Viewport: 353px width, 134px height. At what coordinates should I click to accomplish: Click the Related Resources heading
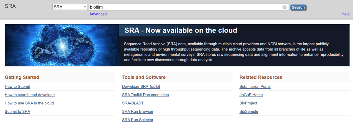coord(261,78)
